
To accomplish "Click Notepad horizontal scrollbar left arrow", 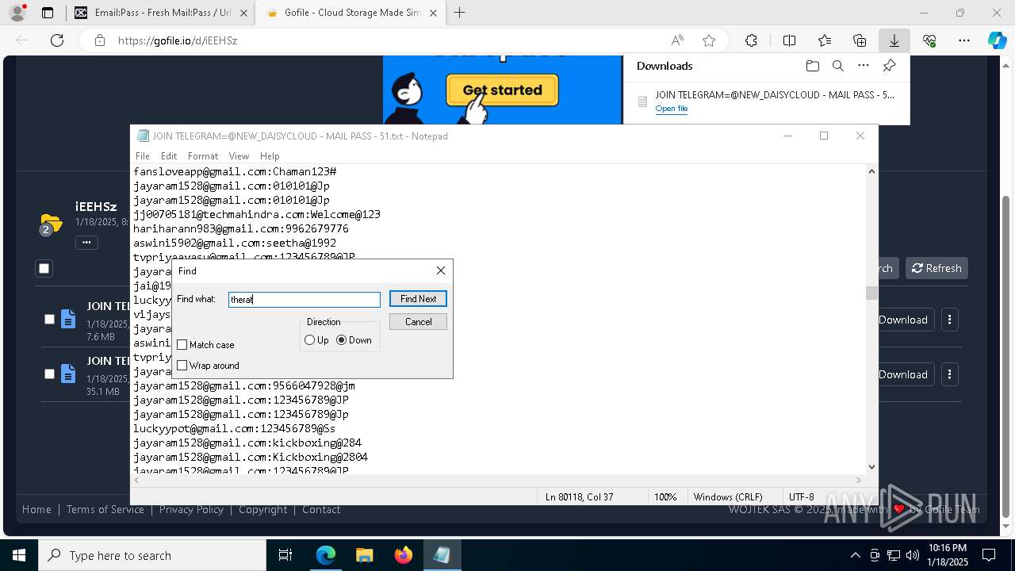I will tap(137, 480).
